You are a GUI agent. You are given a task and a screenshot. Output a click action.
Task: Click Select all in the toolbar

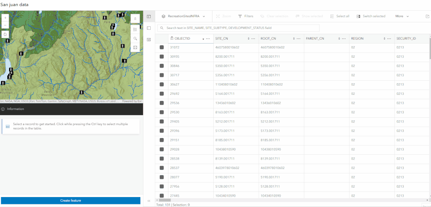coord(340,16)
